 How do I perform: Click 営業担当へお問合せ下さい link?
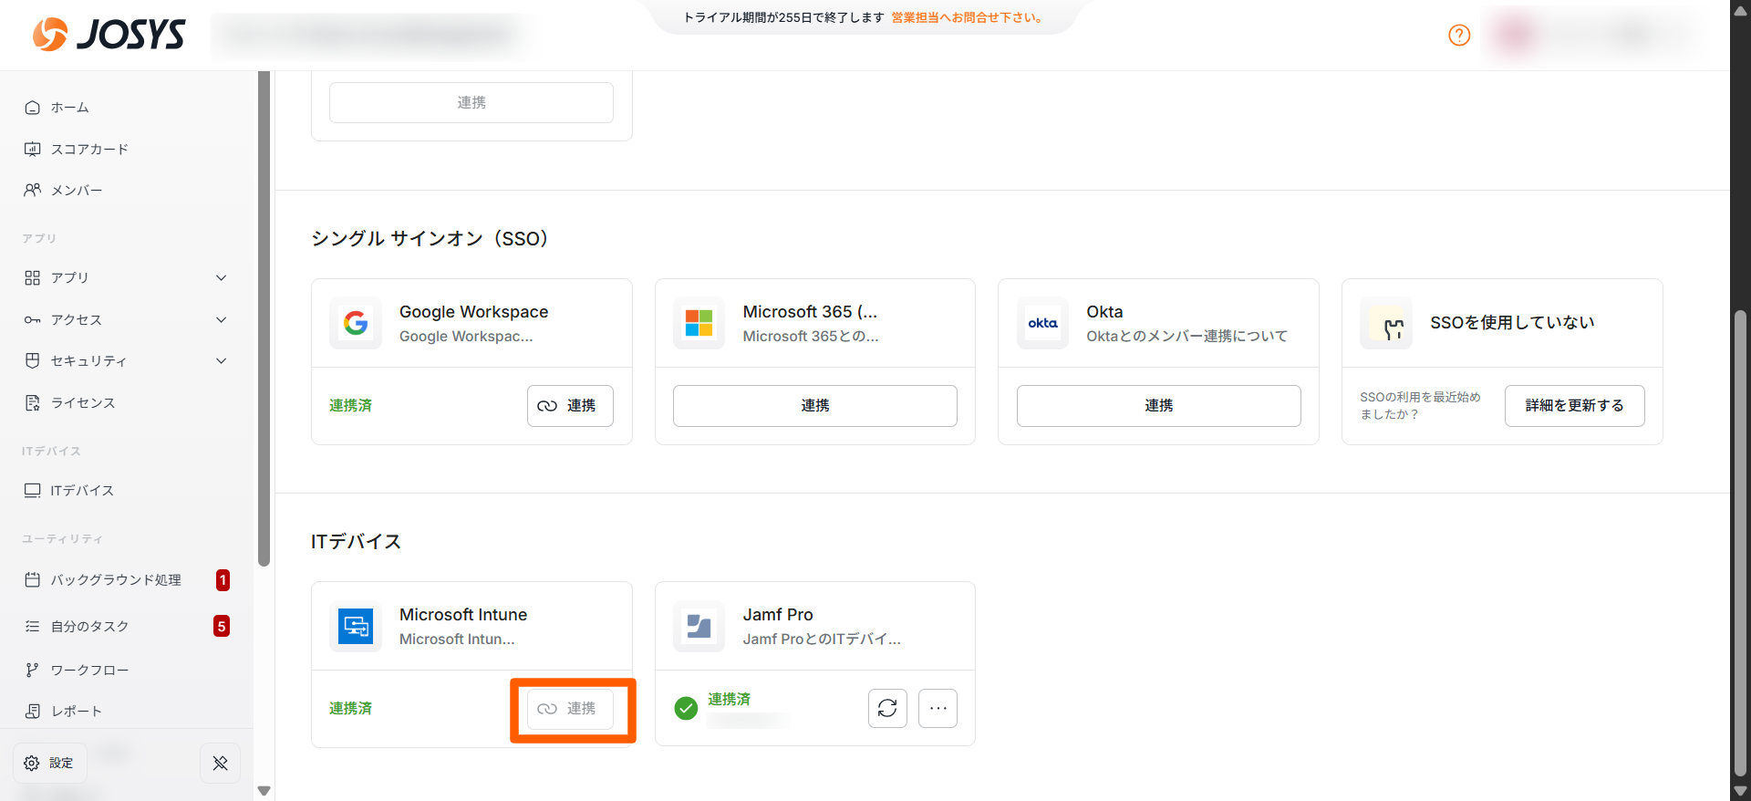click(x=968, y=17)
